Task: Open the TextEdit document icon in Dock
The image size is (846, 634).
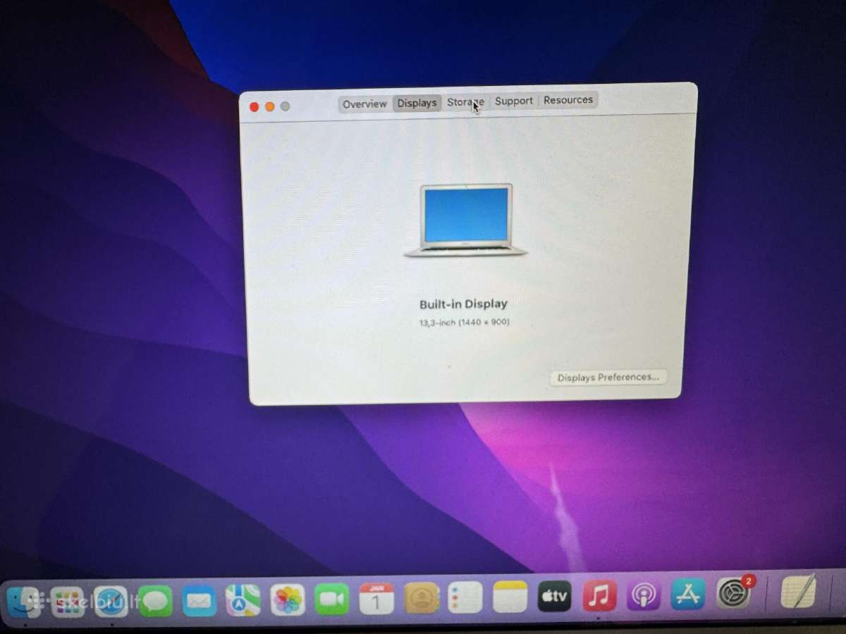Action: (798, 592)
